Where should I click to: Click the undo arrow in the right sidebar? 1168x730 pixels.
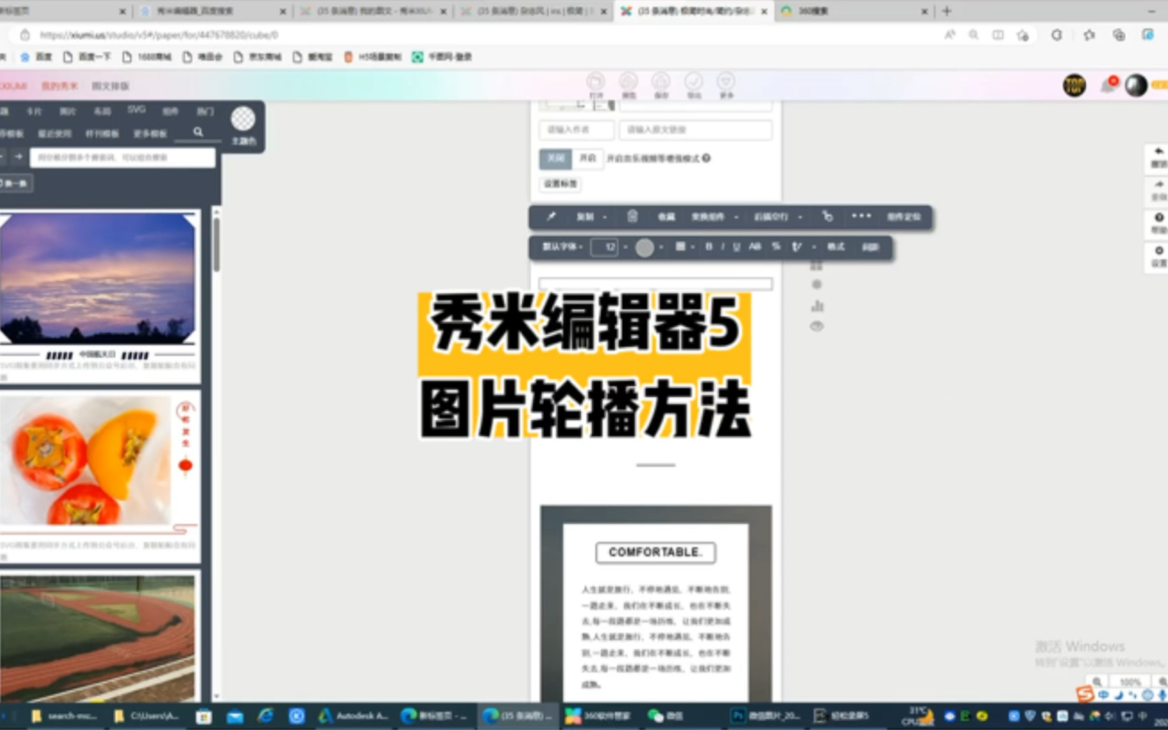coord(1158,151)
